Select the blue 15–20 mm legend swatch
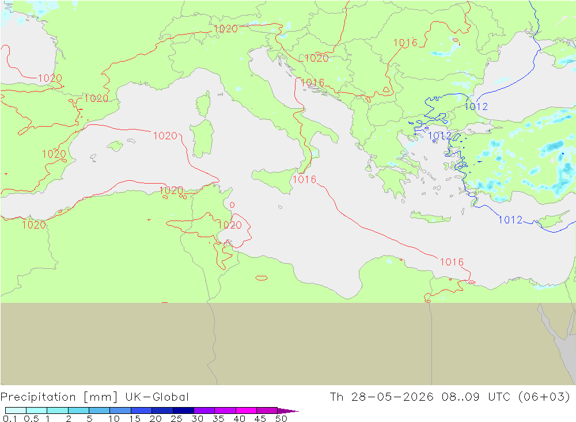Screen dimensions: 576x422 coord(142,410)
